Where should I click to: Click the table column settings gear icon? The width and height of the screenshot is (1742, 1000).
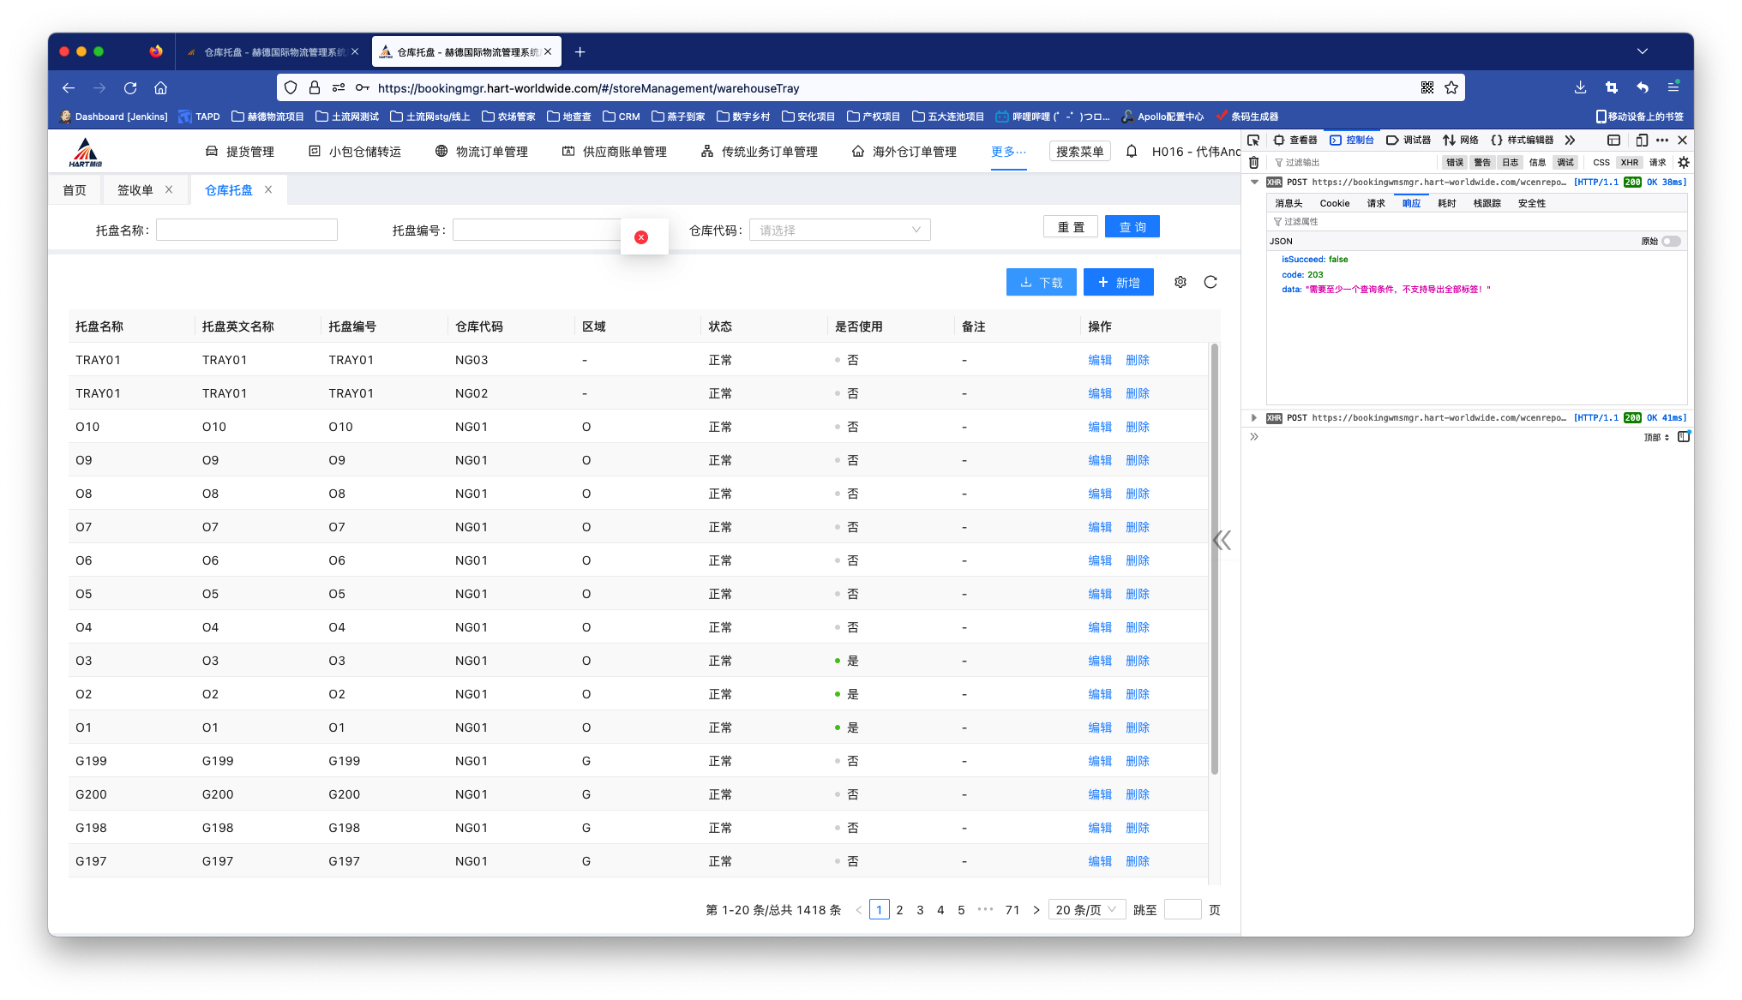click(x=1180, y=282)
